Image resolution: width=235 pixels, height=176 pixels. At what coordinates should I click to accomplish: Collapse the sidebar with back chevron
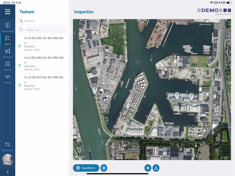click(8, 172)
